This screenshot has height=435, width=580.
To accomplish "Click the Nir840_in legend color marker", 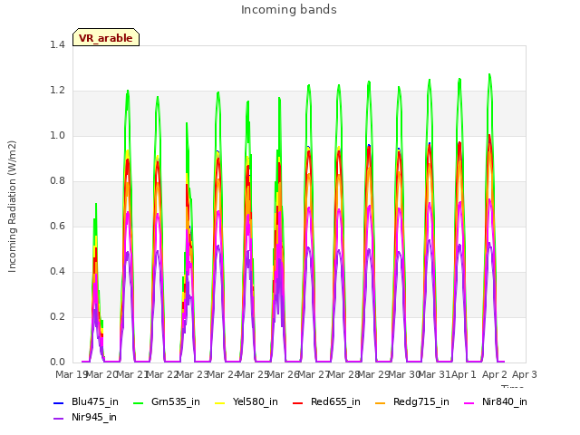I will [x=469, y=402].
